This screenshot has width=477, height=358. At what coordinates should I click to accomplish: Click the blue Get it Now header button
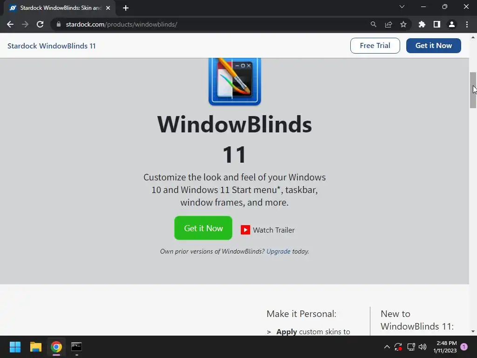click(x=434, y=46)
